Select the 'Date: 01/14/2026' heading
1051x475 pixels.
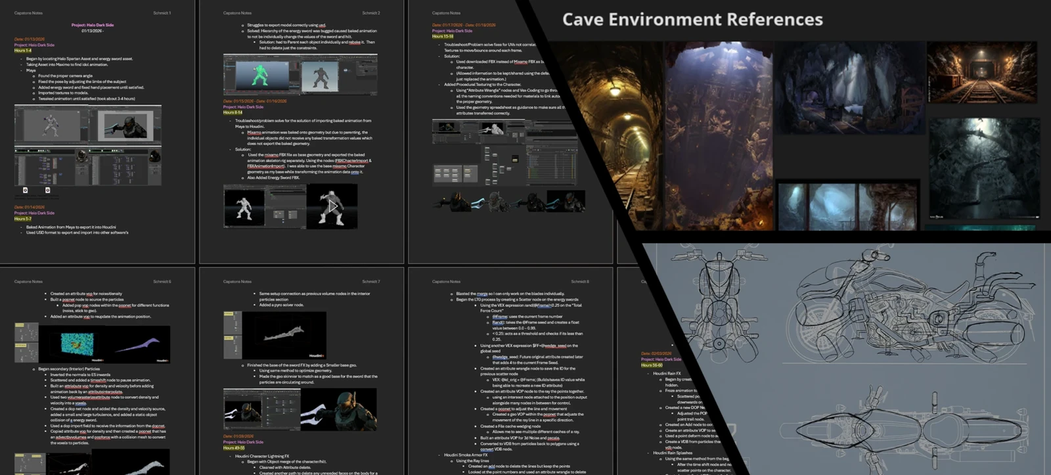[30, 207]
